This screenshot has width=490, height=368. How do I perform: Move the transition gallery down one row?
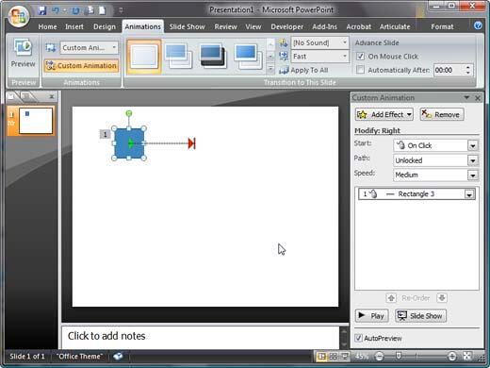270,57
